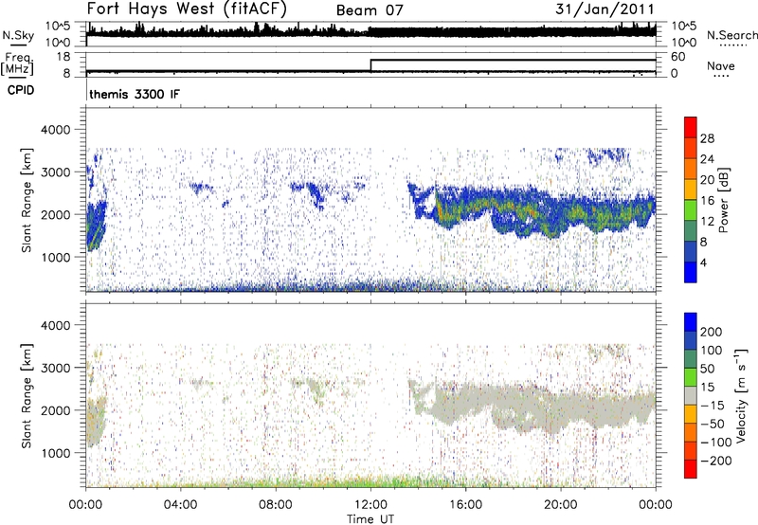Click the 'Time UT' axis label

click(x=370, y=518)
